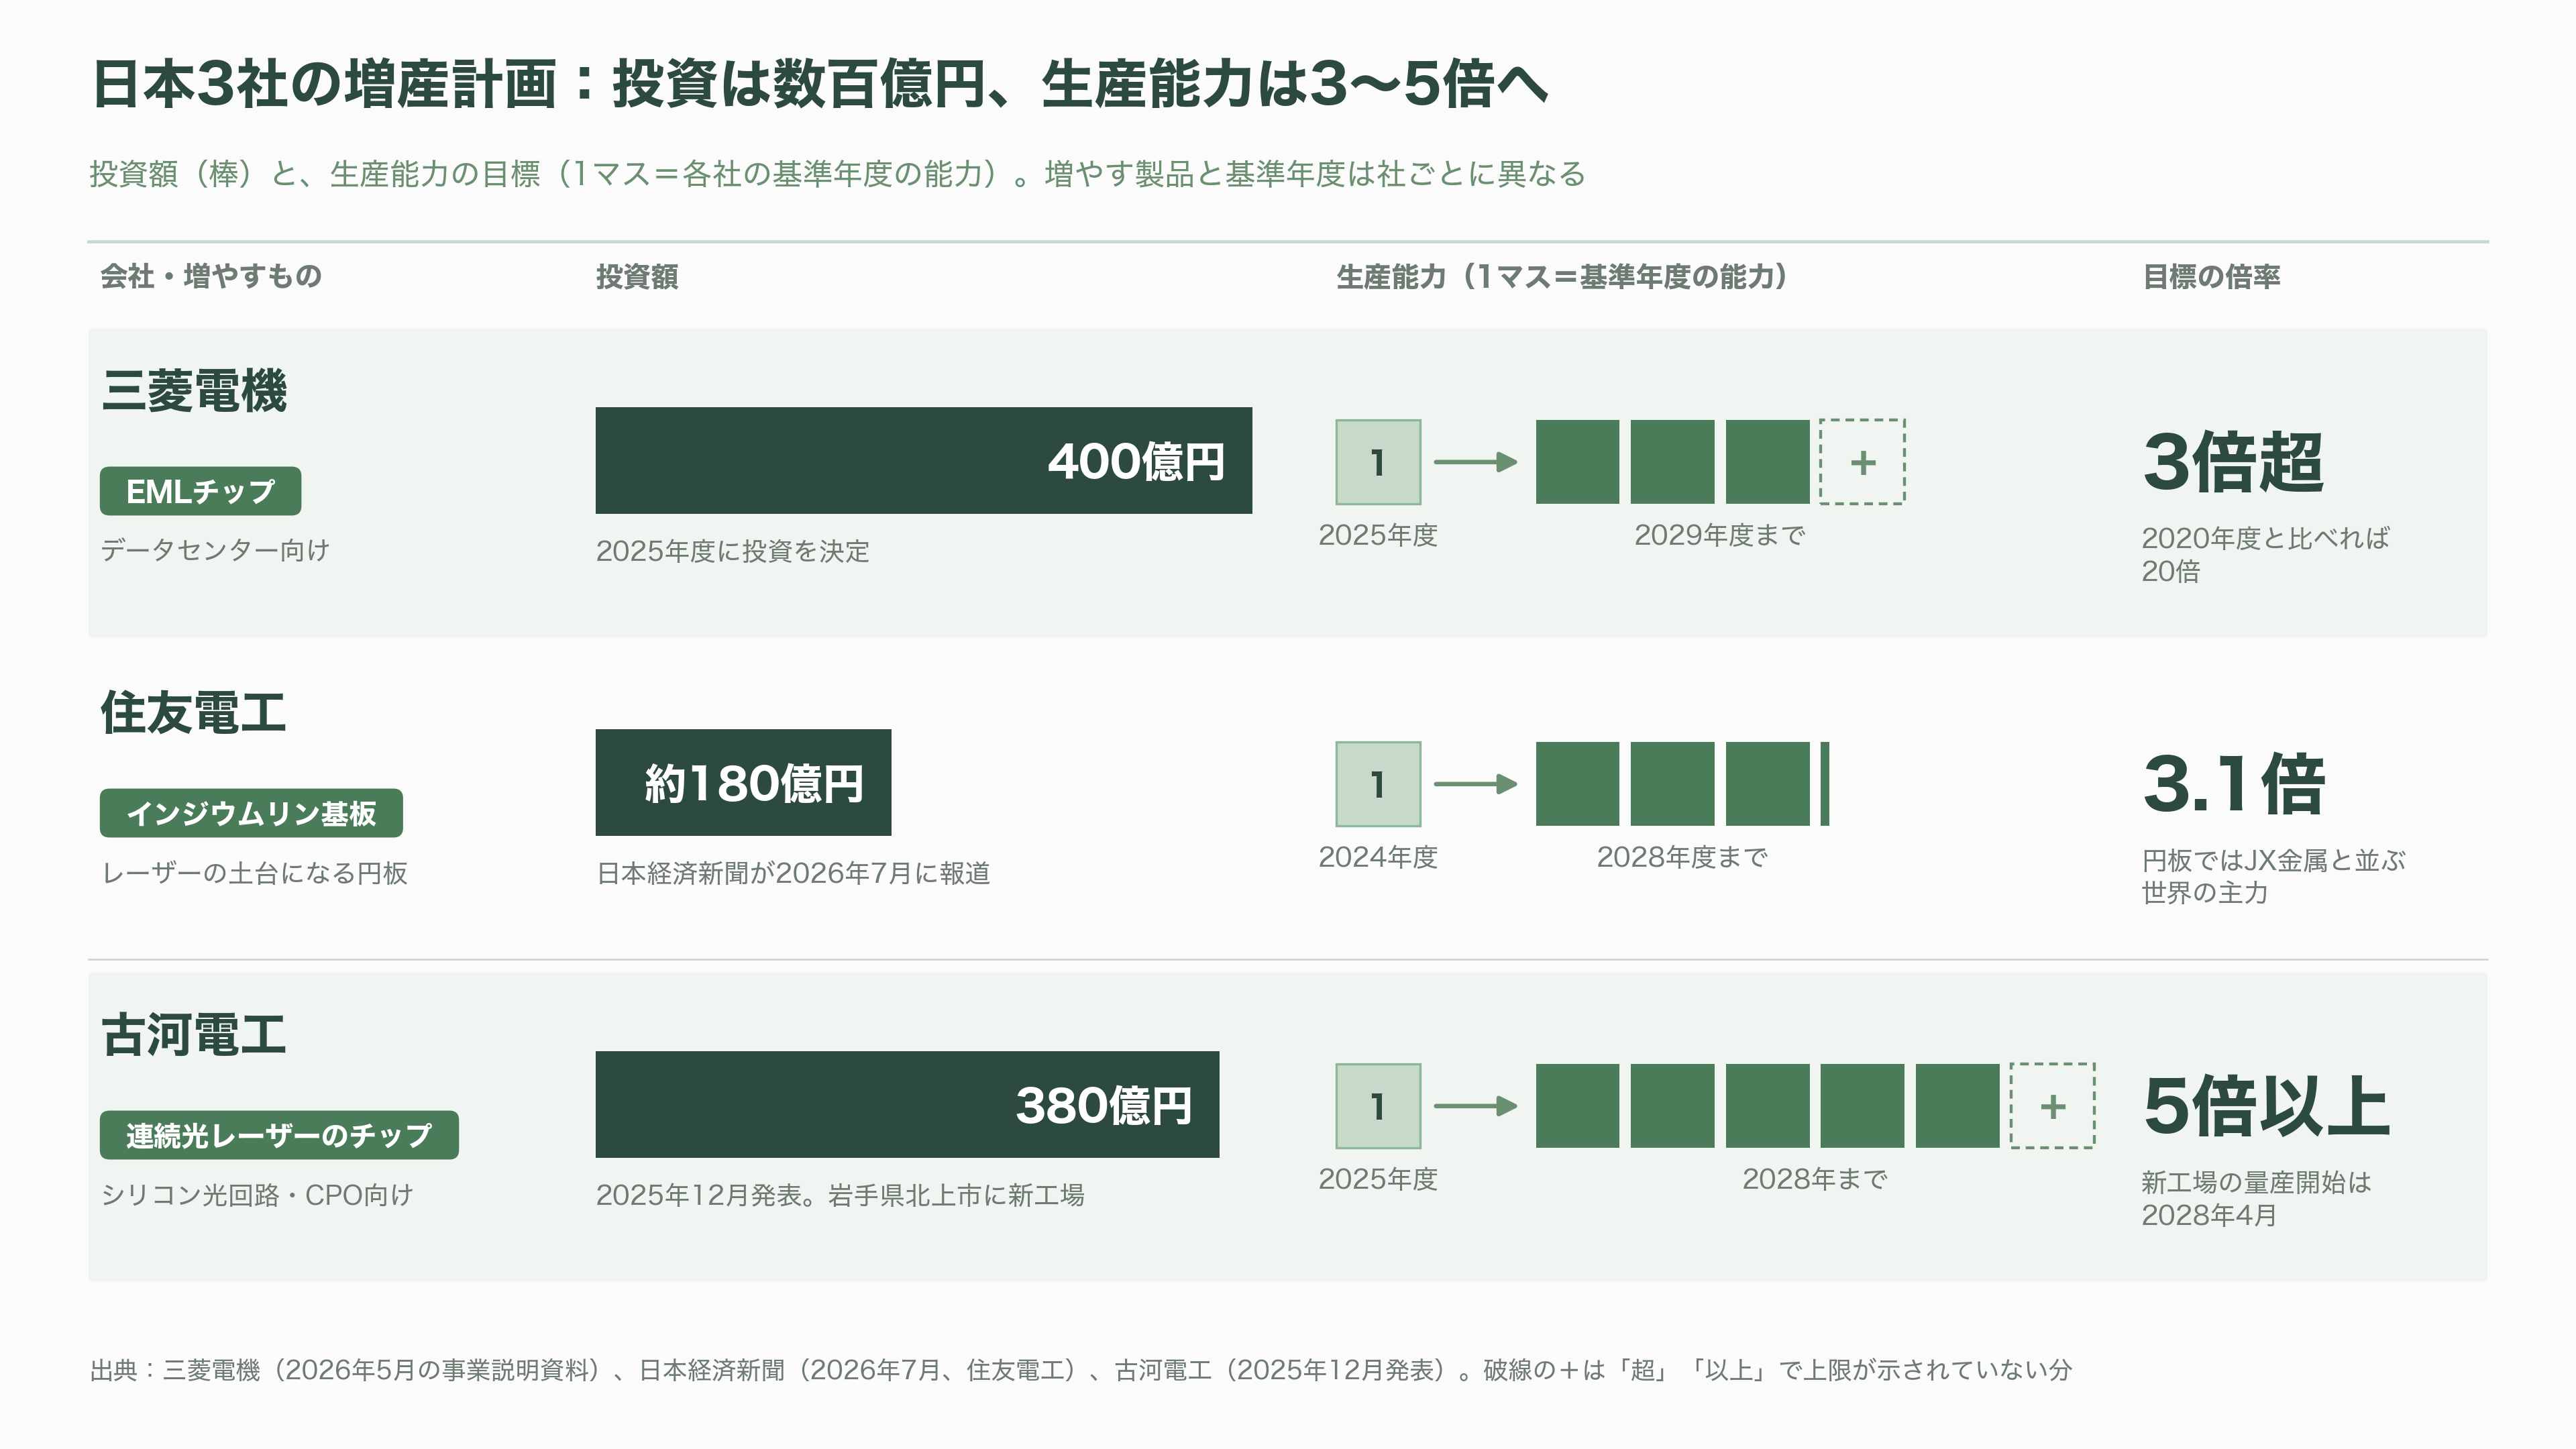2576x1449 pixels.
Task: Select the 住友電工 company name
Action: pyautogui.click(x=194, y=713)
